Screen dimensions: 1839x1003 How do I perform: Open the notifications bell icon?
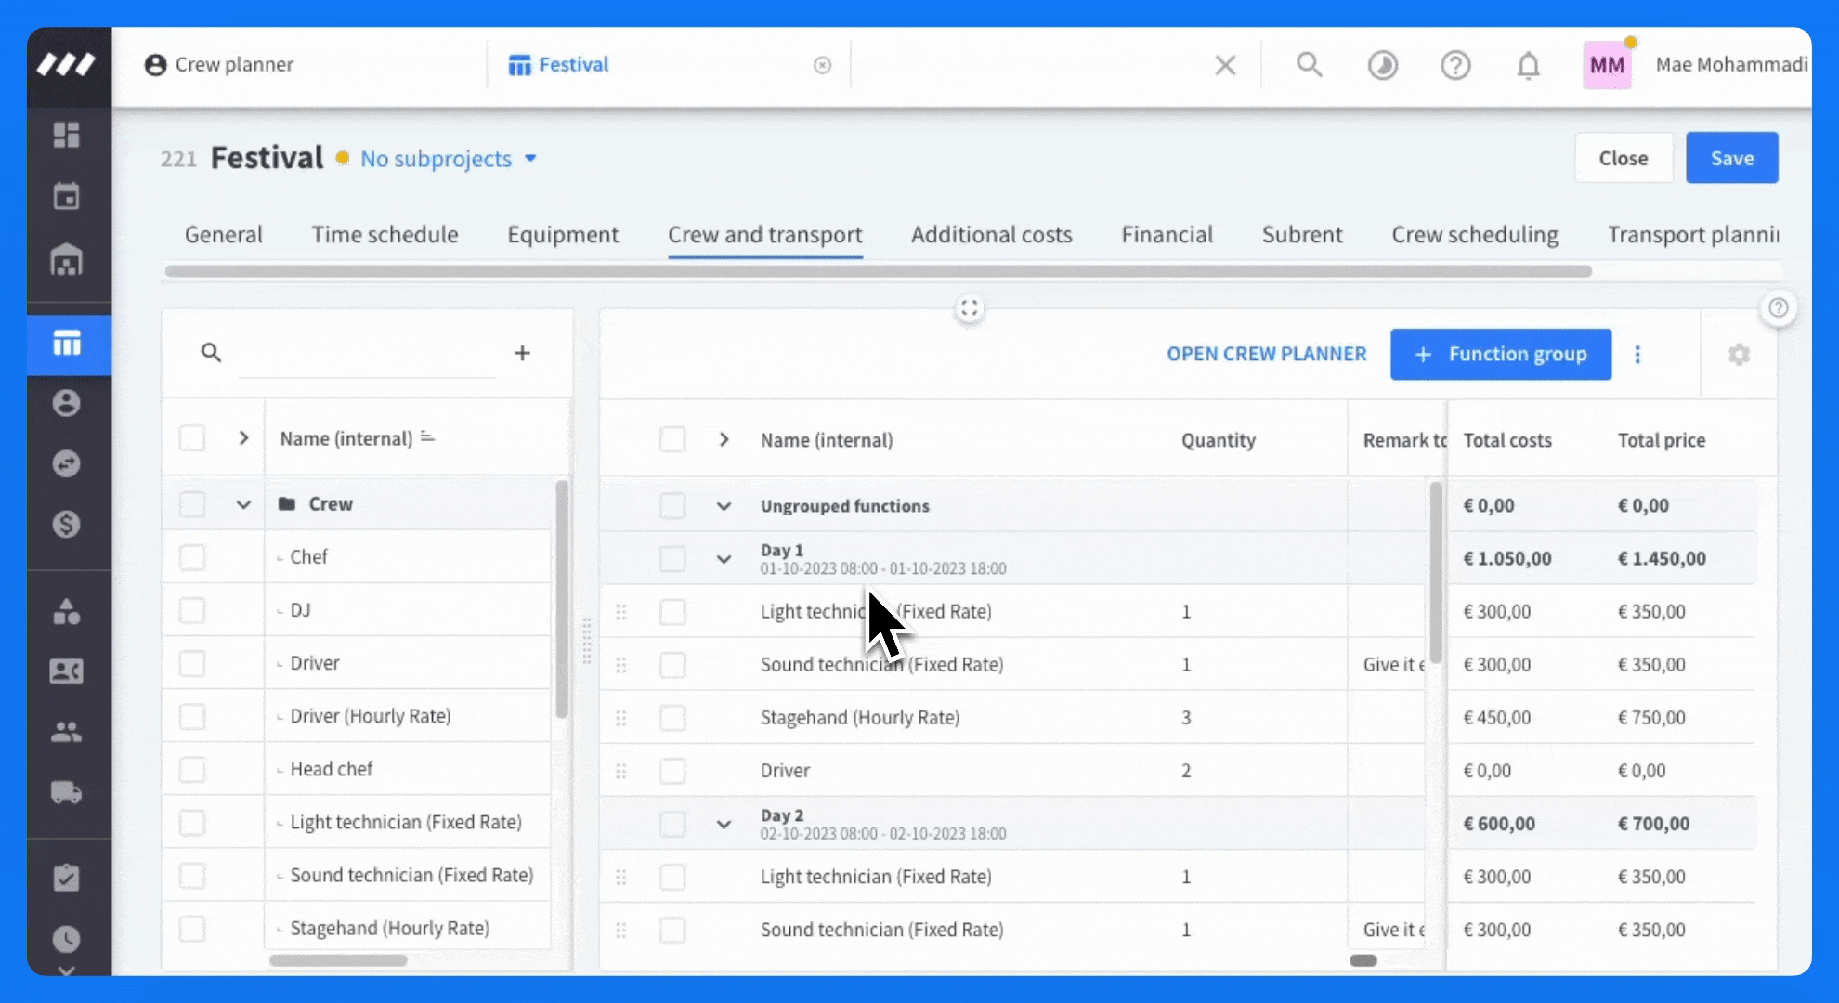click(1528, 65)
